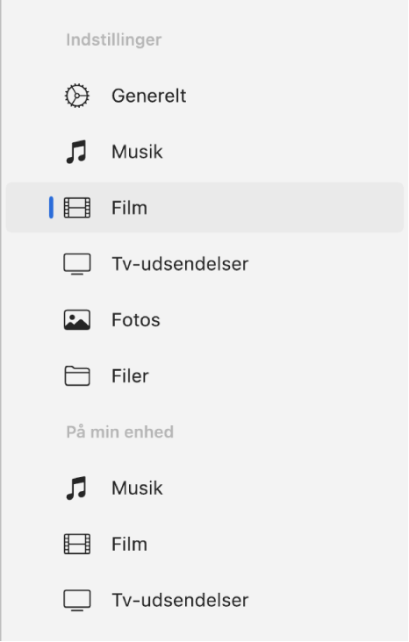This screenshot has height=642, width=409.
Task: Click the music note icon under Indstillinger
Action: [x=76, y=152]
